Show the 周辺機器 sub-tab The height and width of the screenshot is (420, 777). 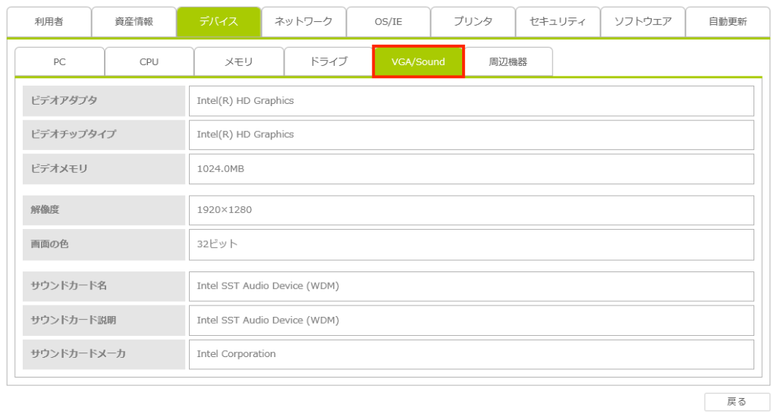coord(508,62)
